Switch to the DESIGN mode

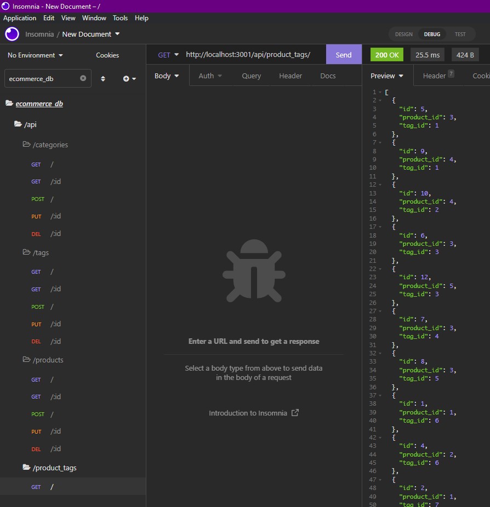point(403,34)
